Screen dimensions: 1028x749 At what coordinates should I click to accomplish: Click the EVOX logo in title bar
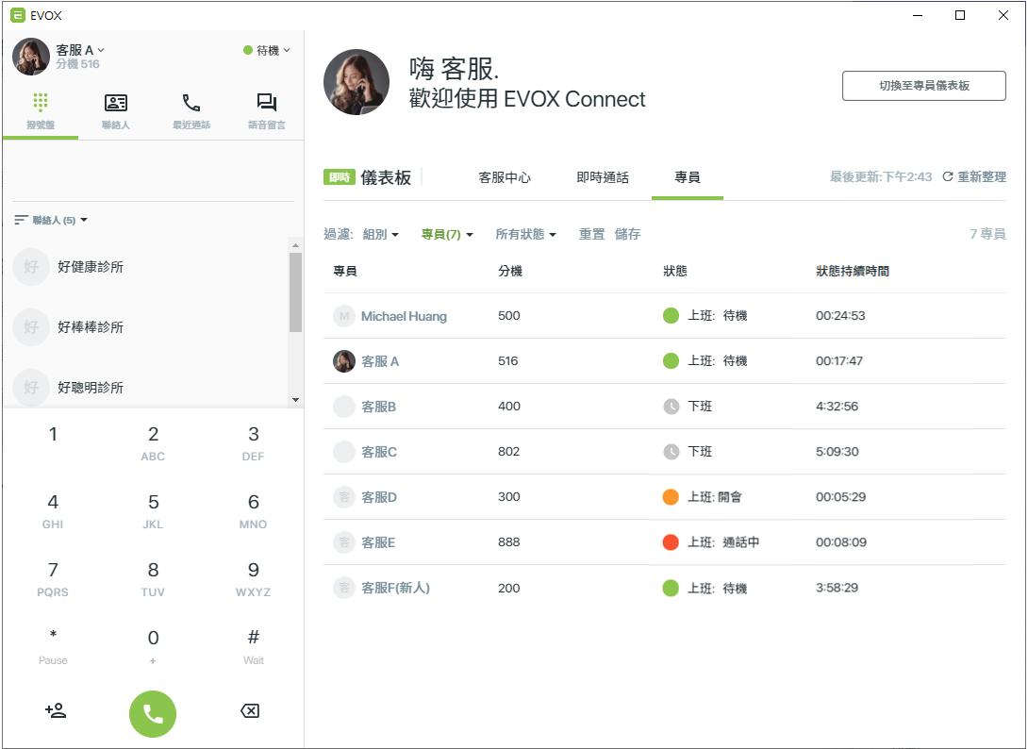18,15
